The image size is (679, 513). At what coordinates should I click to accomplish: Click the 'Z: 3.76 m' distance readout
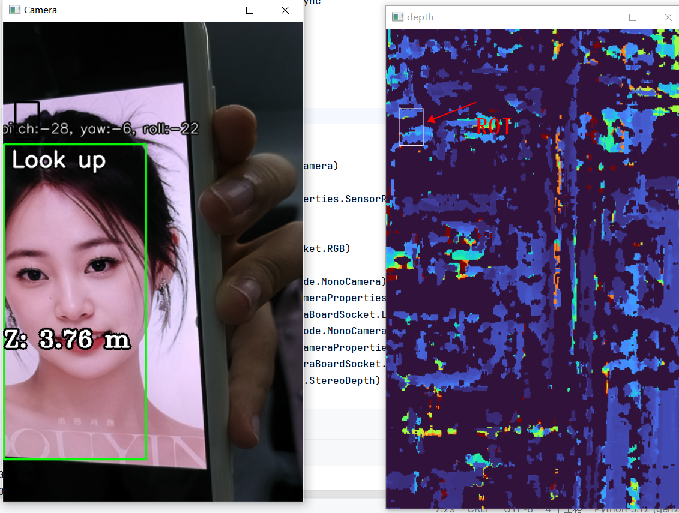tap(67, 340)
